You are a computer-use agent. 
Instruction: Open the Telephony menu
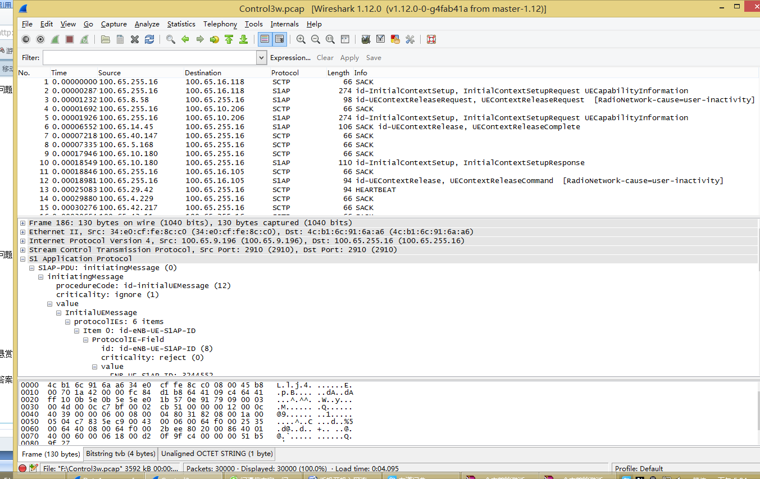point(220,24)
